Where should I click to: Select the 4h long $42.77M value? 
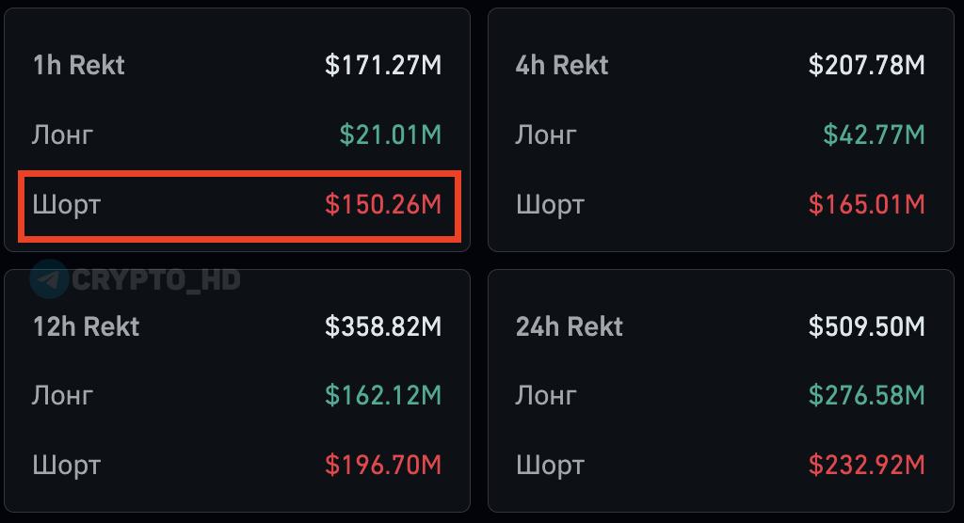tap(874, 135)
